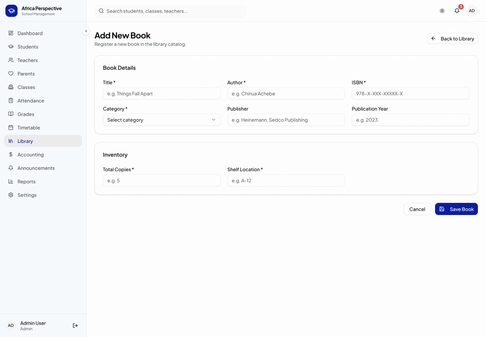Image resolution: width=486 pixels, height=337 pixels.
Task: Click the Teachers people icon
Action: (x=11, y=60)
